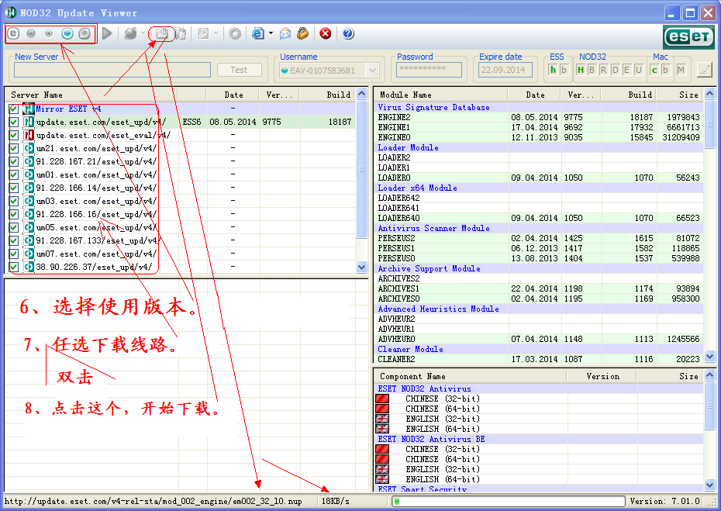Image resolution: width=721 pixels, height=511 pixels.
Task: Click the download progress bar
Action: pos(509,502)
